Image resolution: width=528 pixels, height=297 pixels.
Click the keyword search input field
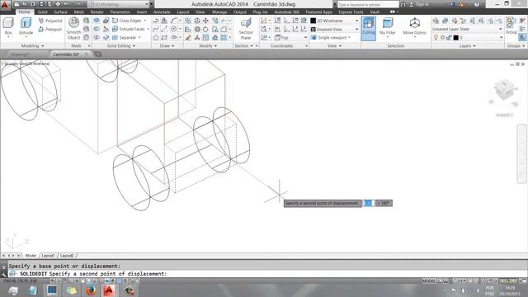click(x=368, y=4)
